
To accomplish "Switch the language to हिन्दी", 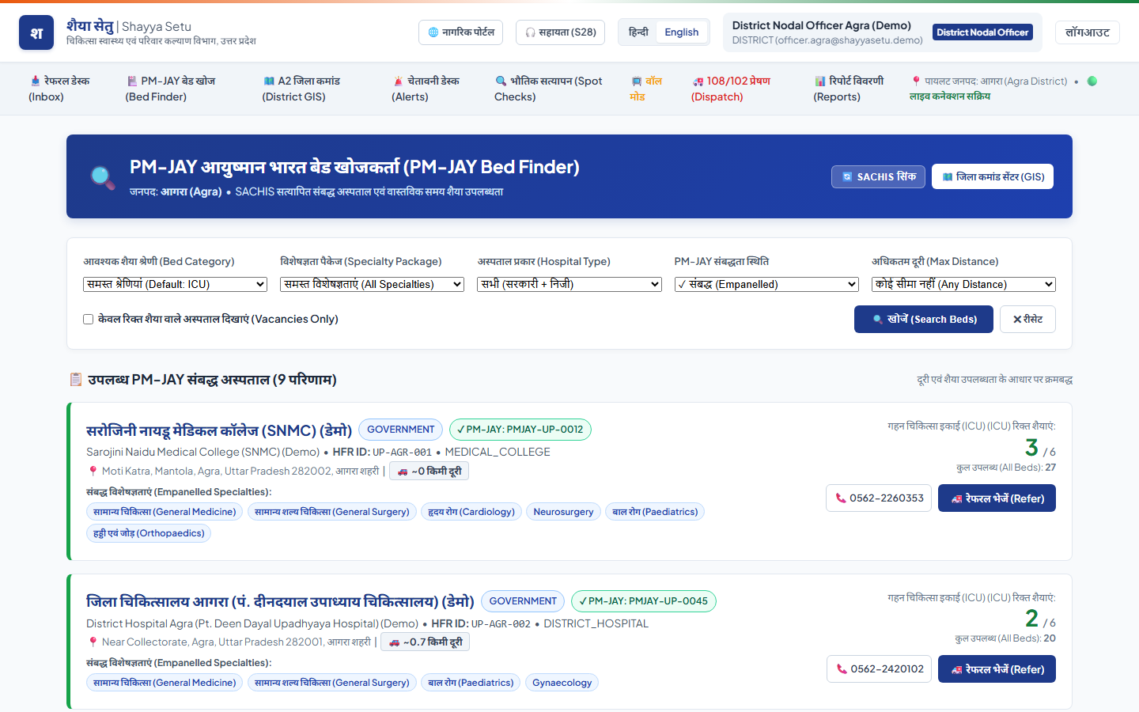I will [x=638, y=32].
